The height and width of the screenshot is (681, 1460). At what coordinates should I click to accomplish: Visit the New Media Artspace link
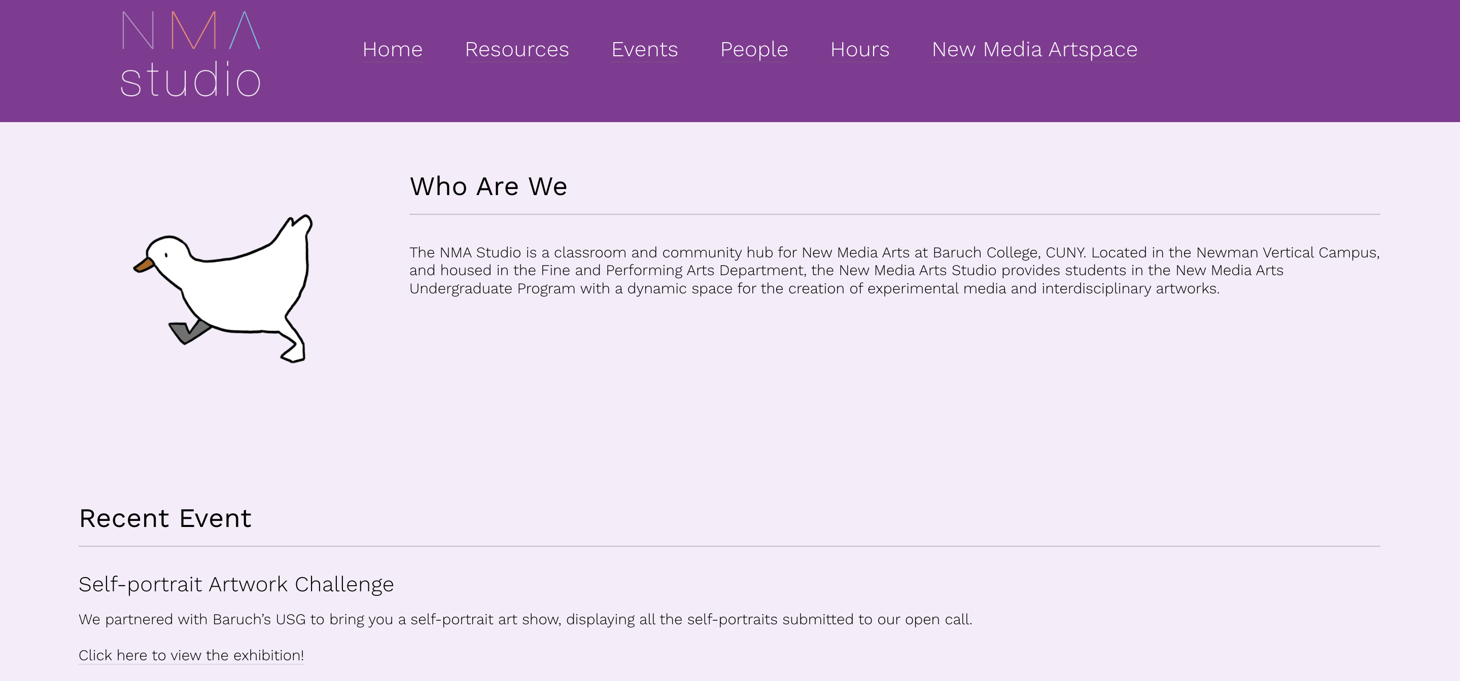[x=1034, y=49]
